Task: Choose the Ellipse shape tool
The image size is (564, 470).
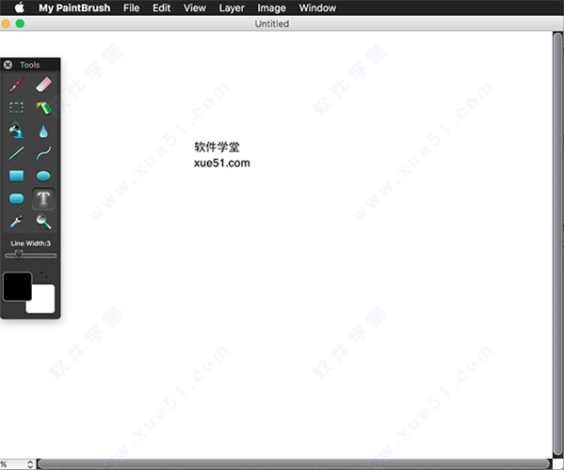Action: click(x=43, y=176)
